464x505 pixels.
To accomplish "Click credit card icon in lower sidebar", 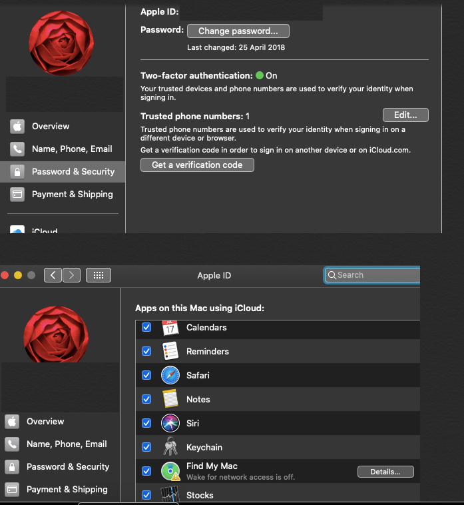I will (x=12, y=490).
